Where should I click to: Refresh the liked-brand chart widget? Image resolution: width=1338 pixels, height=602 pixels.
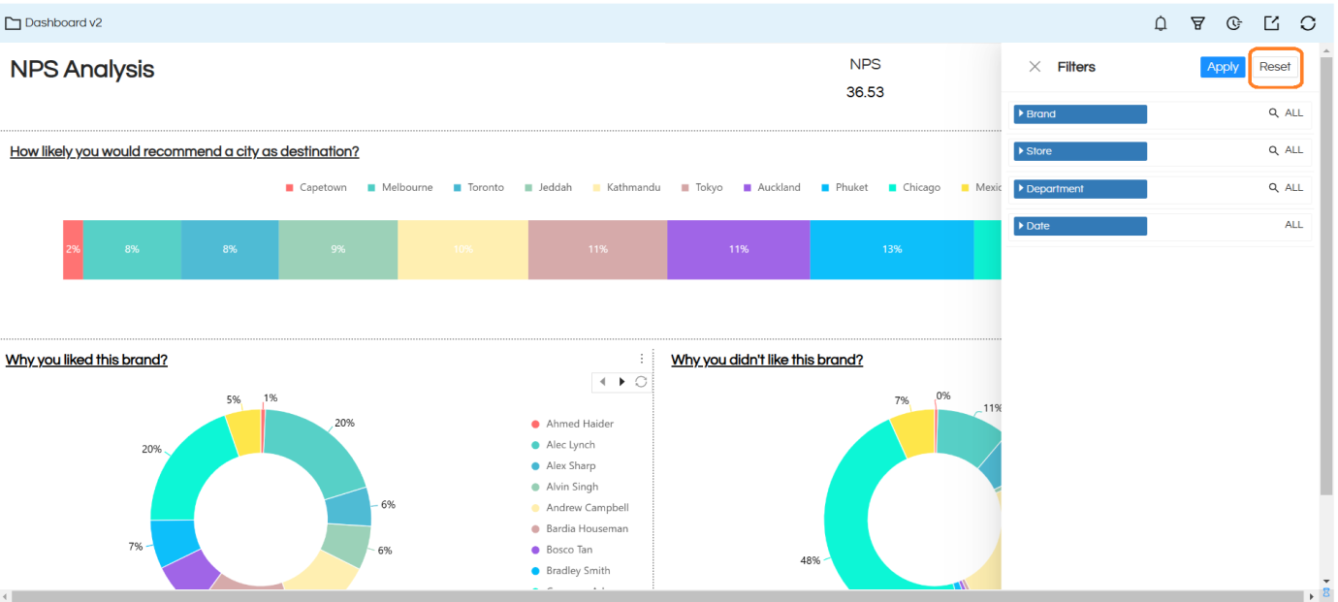(641, 382)
